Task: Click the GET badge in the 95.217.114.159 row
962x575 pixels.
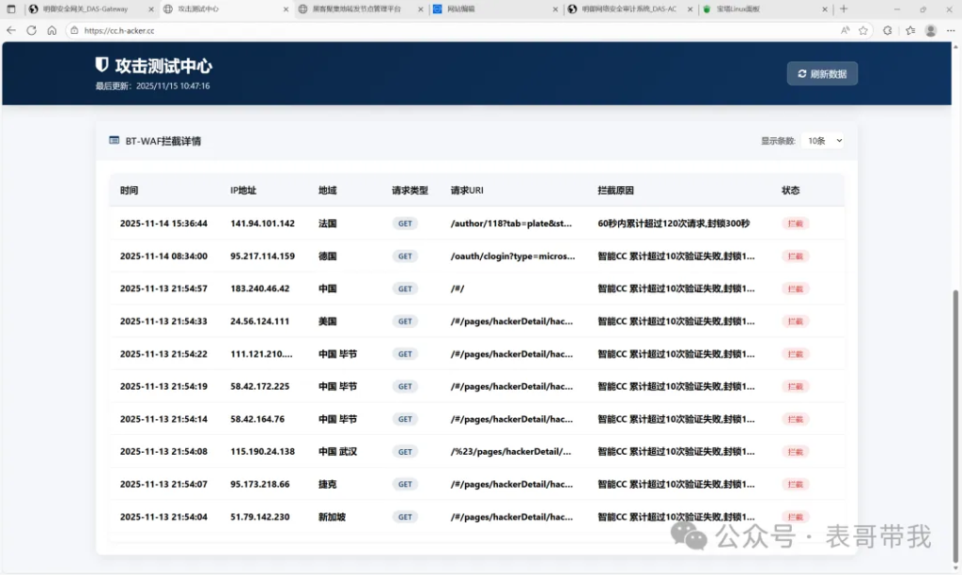Action: pyautogui.click(x=405, y=256)
